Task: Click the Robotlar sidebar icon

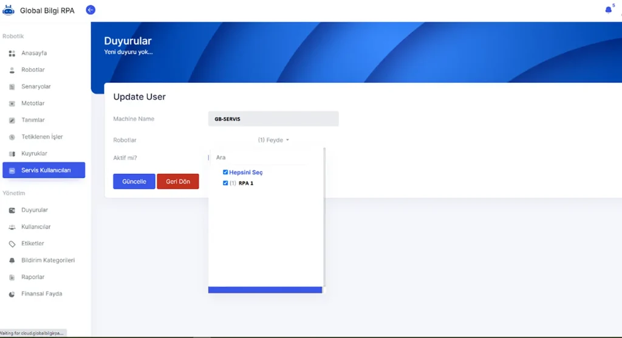Action: 12,70
